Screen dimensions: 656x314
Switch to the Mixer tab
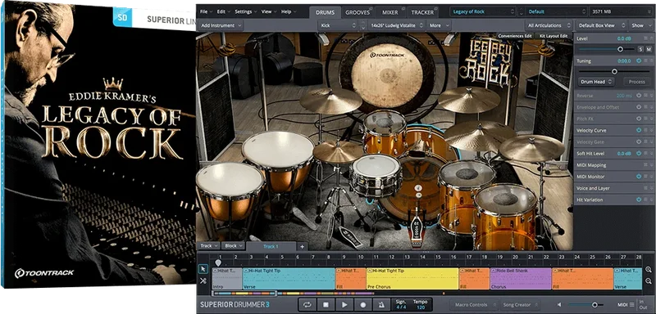pyautogui.click(x=390, y=12)
